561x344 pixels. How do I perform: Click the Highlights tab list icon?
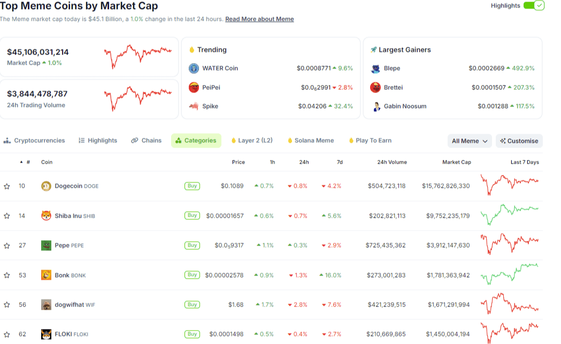point(82,140)
